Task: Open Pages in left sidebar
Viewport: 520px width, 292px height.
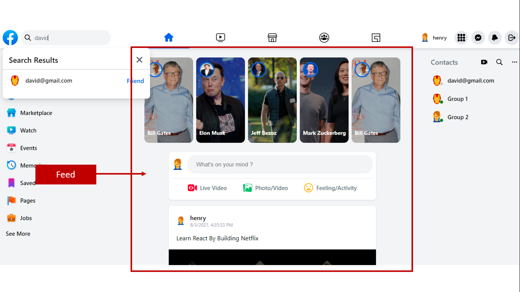Action: [28, 200]
